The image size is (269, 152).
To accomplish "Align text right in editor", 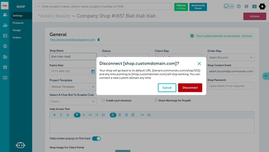I will tap(126, 115).
